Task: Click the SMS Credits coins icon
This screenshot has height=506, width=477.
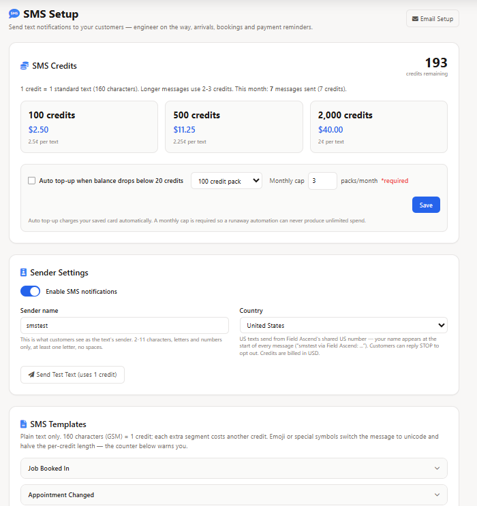Action: coord(25,66)
